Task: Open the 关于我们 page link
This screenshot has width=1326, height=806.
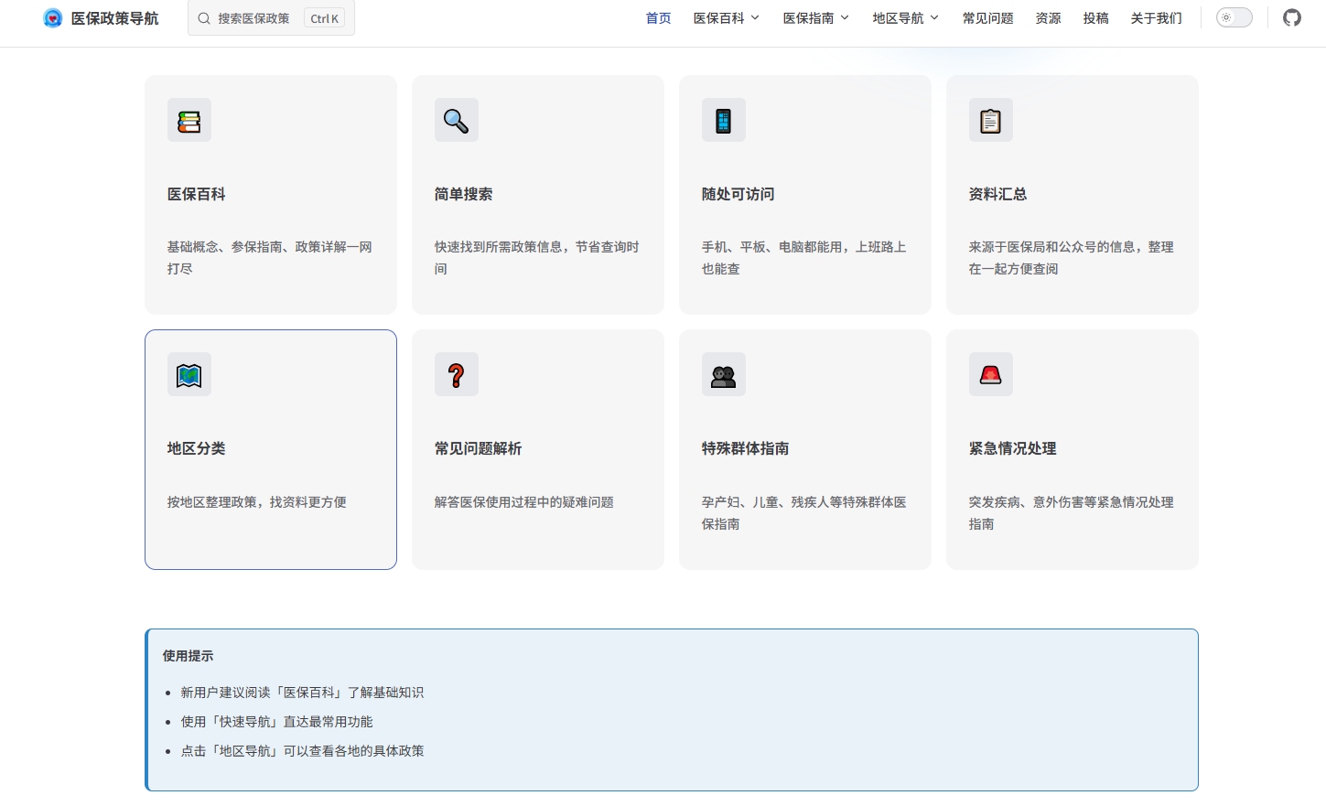Action: [1156, 17]
